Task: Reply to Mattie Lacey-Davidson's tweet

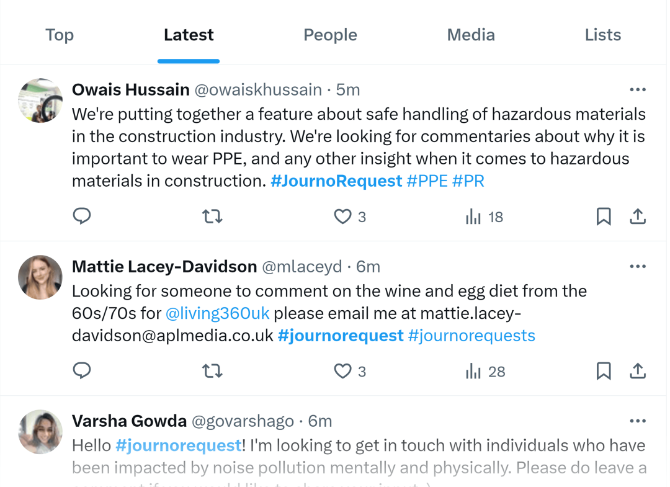Action: (x=82, y=371)
